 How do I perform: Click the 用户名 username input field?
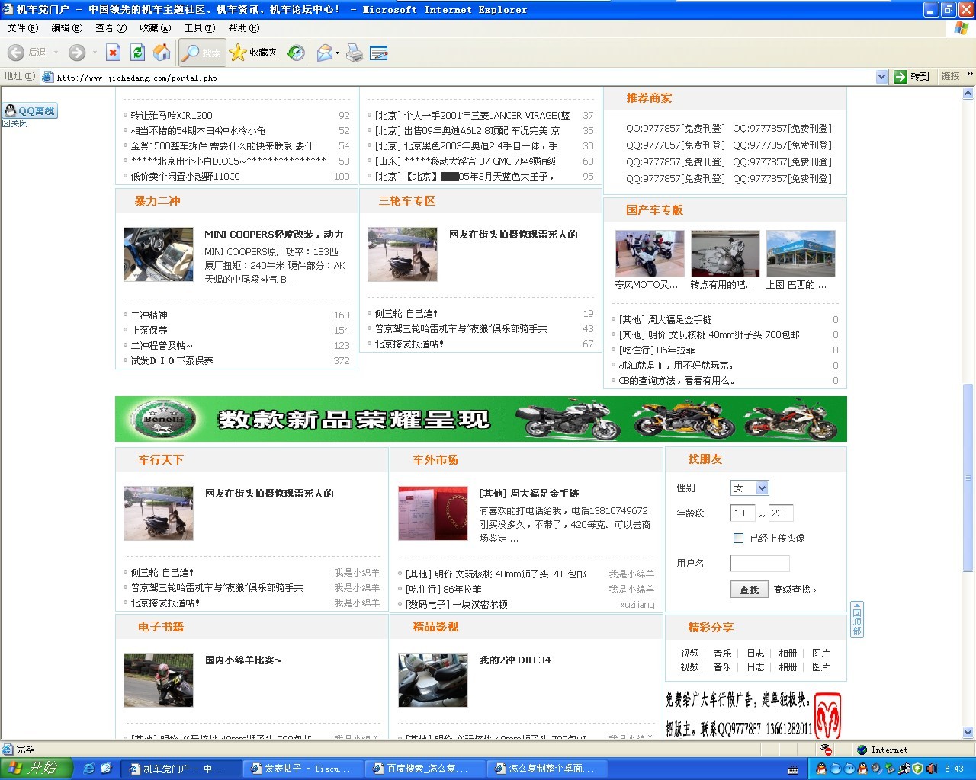point(759,564)
